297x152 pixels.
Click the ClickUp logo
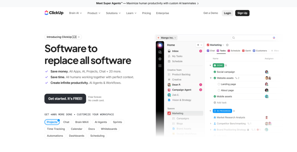point(54,13)
